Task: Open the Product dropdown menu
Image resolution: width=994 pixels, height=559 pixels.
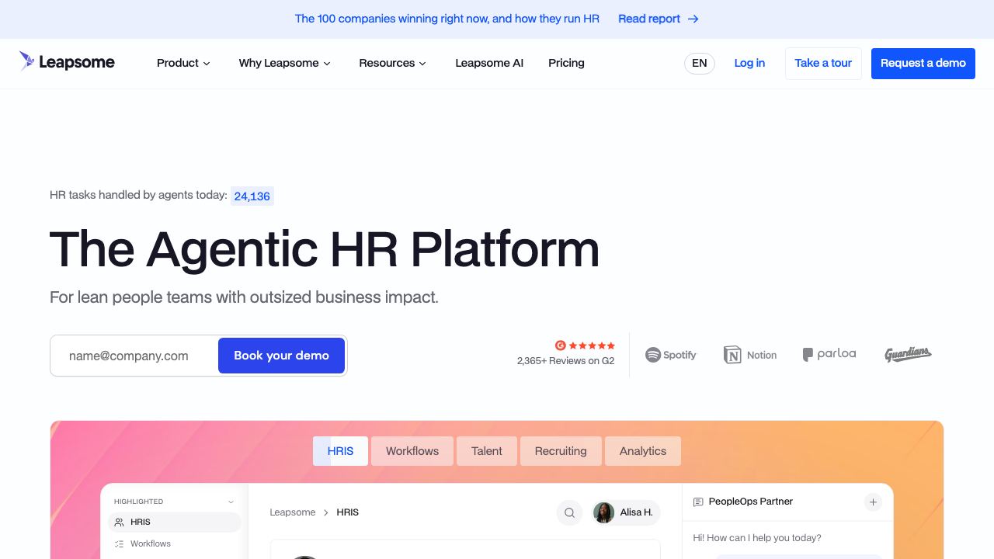Action: pyautogui.click(x=183, y=63)
